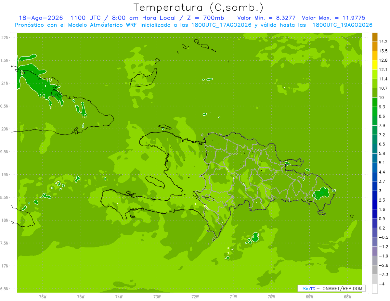
Task: Select the dark orange swatch above 14.2
Action: 375,37
